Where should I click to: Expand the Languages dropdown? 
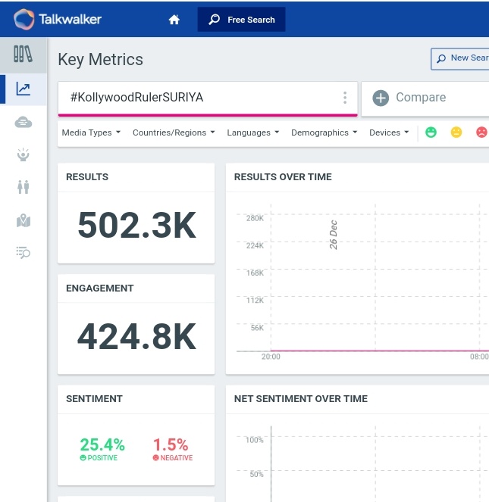[253, 133]
